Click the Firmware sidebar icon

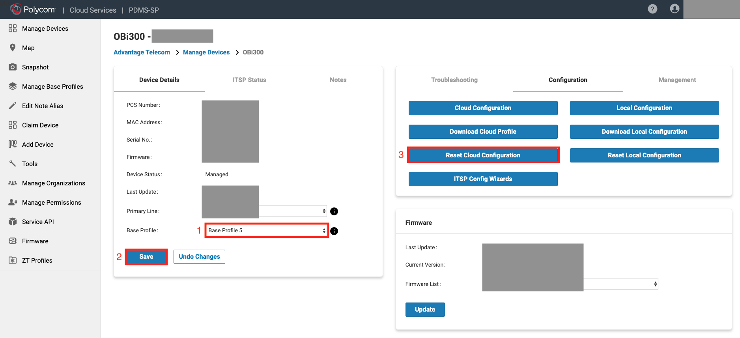click(x=13, y=241)
